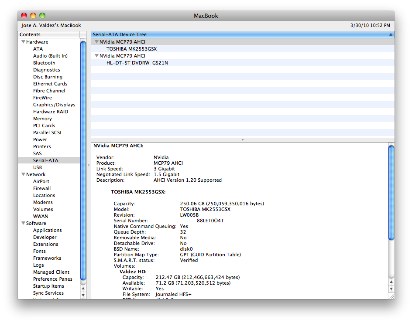Collapse the Software section in Contents

tap(23, 223)
